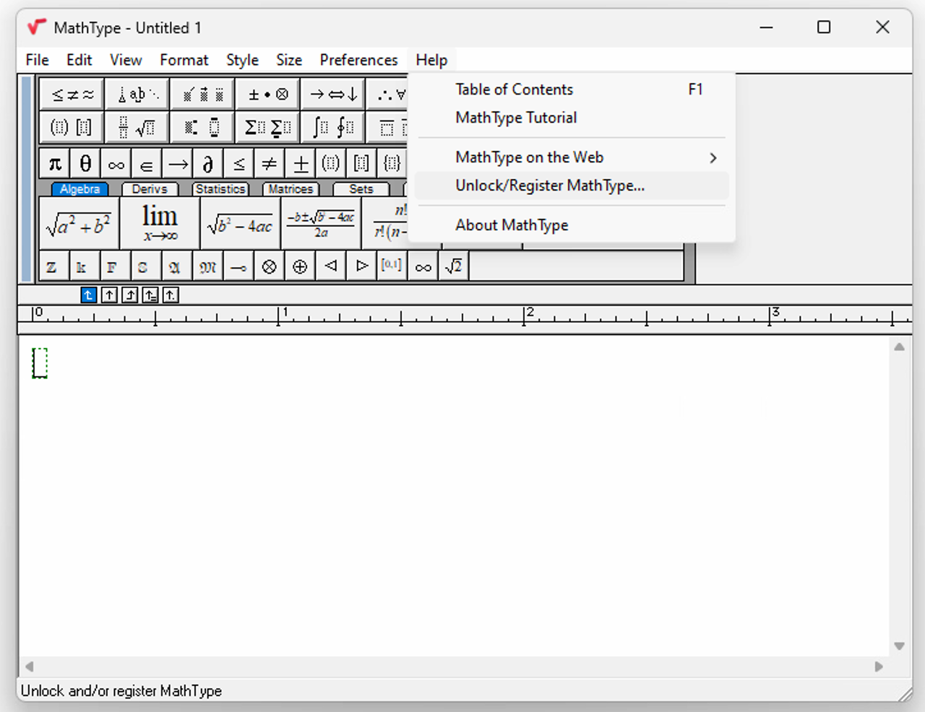925x712 pixels.
Task: Open the fence templates palette (parentheses/brackets)
Action: [72, 128]
